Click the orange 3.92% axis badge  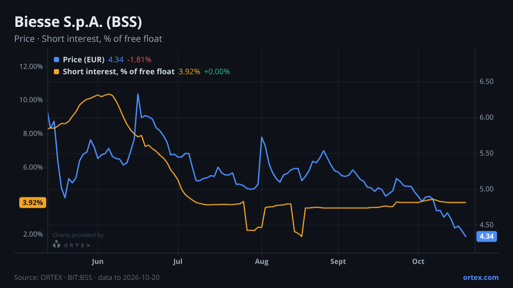tap(32, 203)
